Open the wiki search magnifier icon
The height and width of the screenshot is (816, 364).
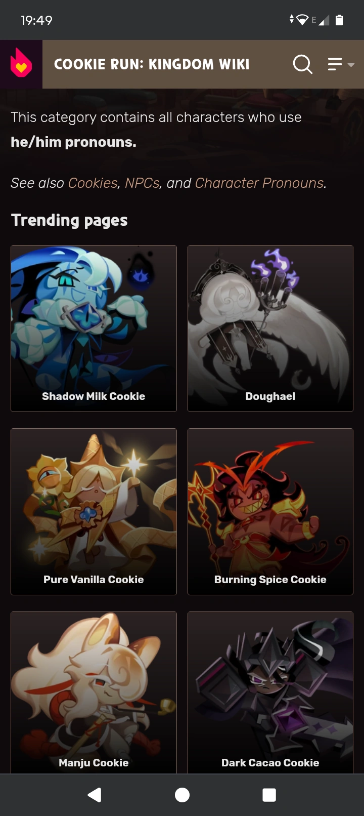pos(302,64)
